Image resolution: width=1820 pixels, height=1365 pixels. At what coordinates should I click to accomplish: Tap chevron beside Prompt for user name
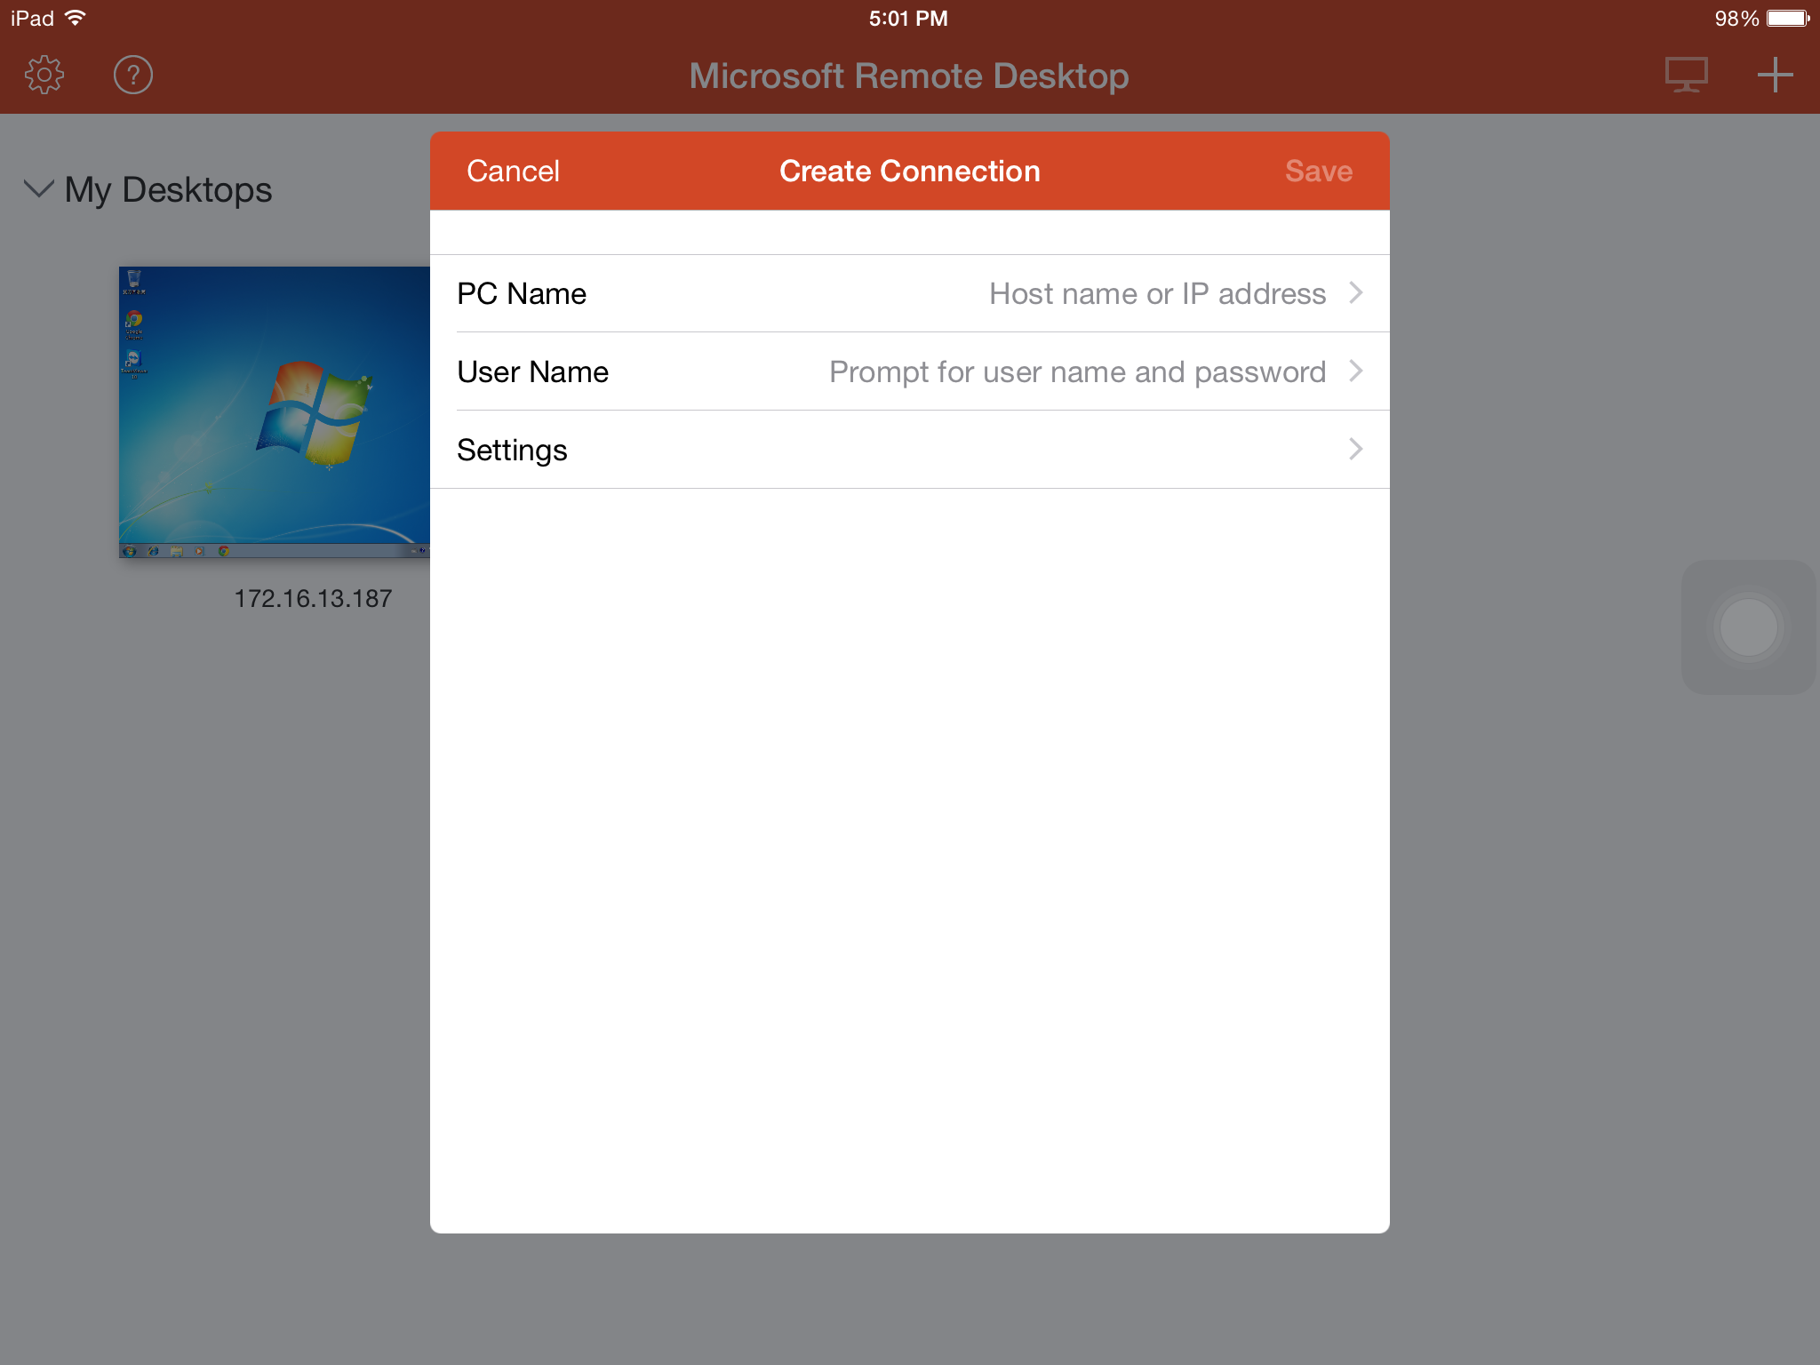1356,371
